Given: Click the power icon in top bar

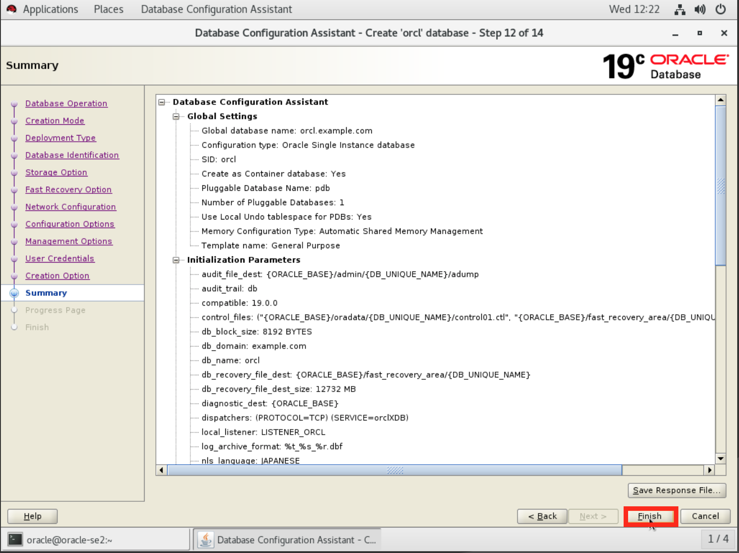Looking at the screenshot, I should pyautogui.click(x=721, y=9).
